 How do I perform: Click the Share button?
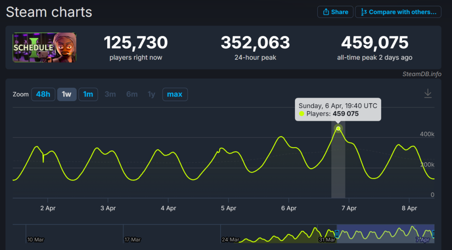tap(335, 12)
